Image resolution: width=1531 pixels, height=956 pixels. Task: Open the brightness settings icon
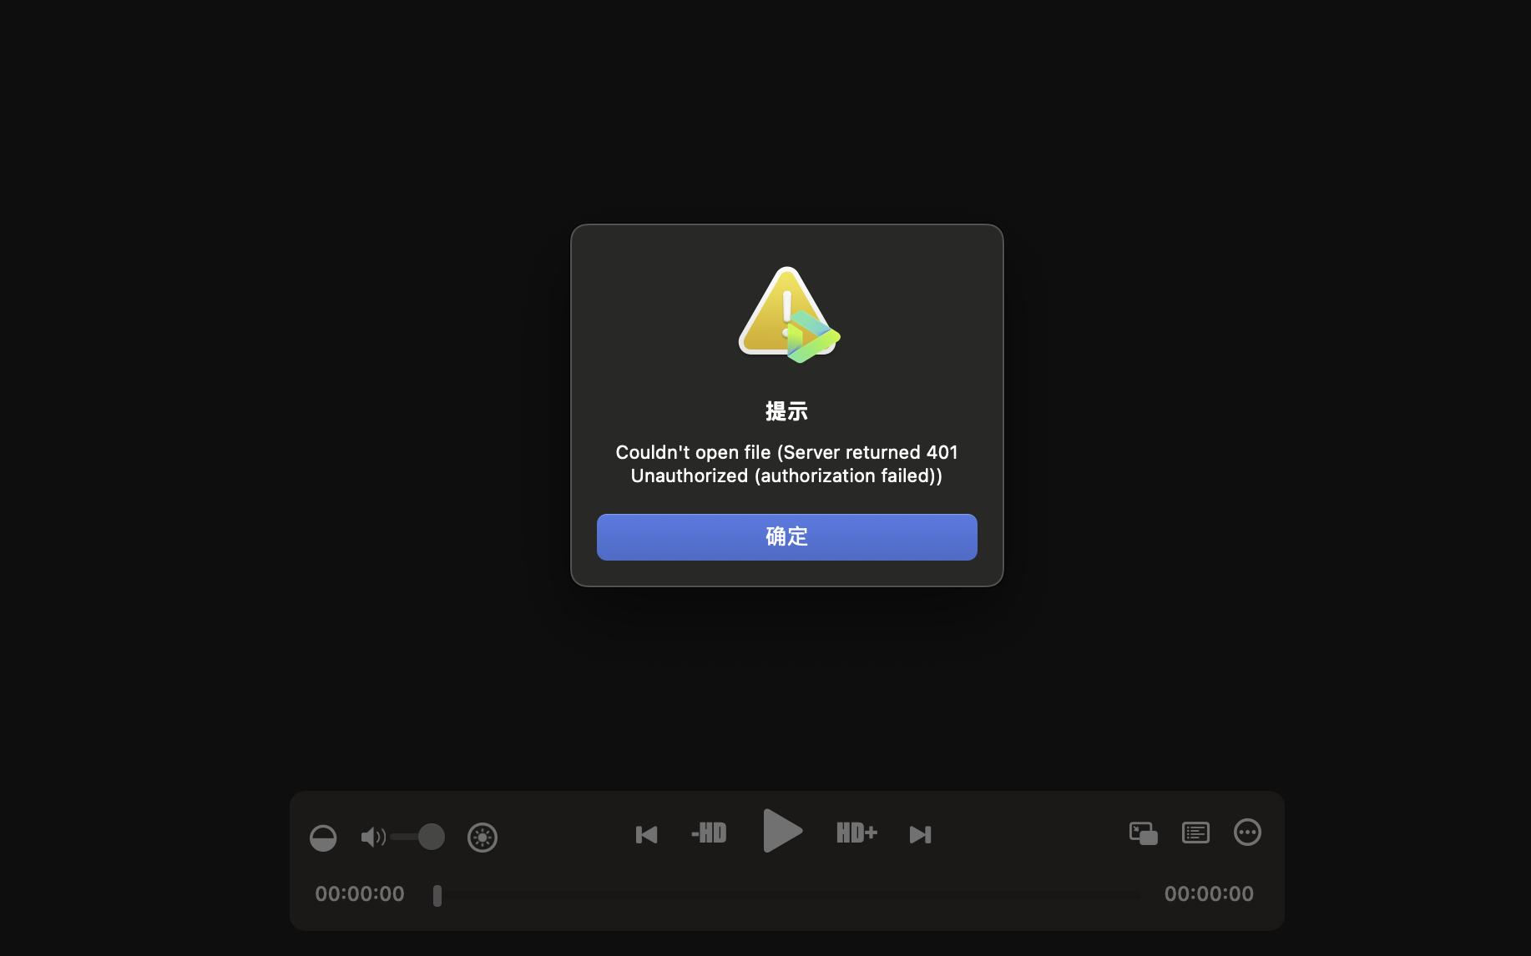(482, 837)
